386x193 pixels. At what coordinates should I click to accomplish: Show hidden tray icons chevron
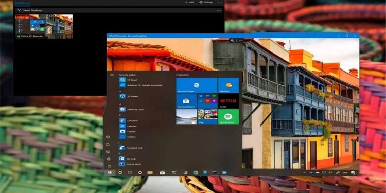pos(304,173)
